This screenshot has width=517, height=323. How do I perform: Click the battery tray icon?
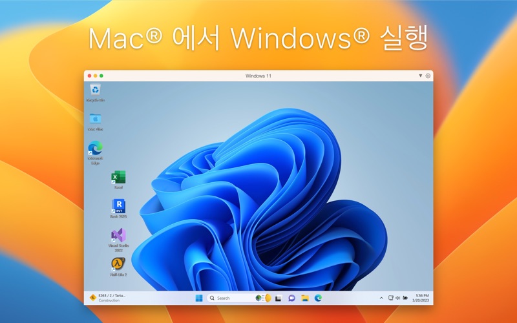pyautogui.click(x=405, y=298)
